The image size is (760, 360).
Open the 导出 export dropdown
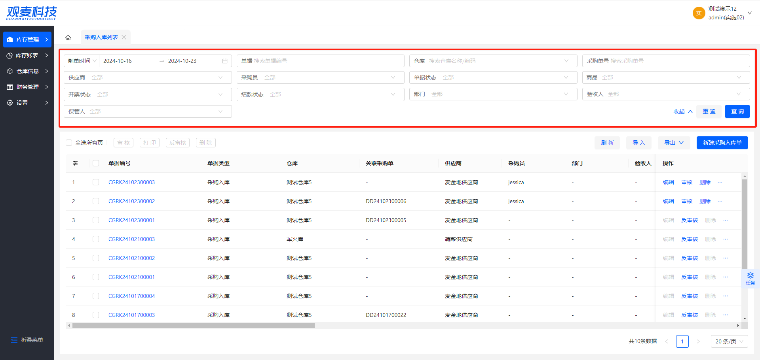click(674, 143)
